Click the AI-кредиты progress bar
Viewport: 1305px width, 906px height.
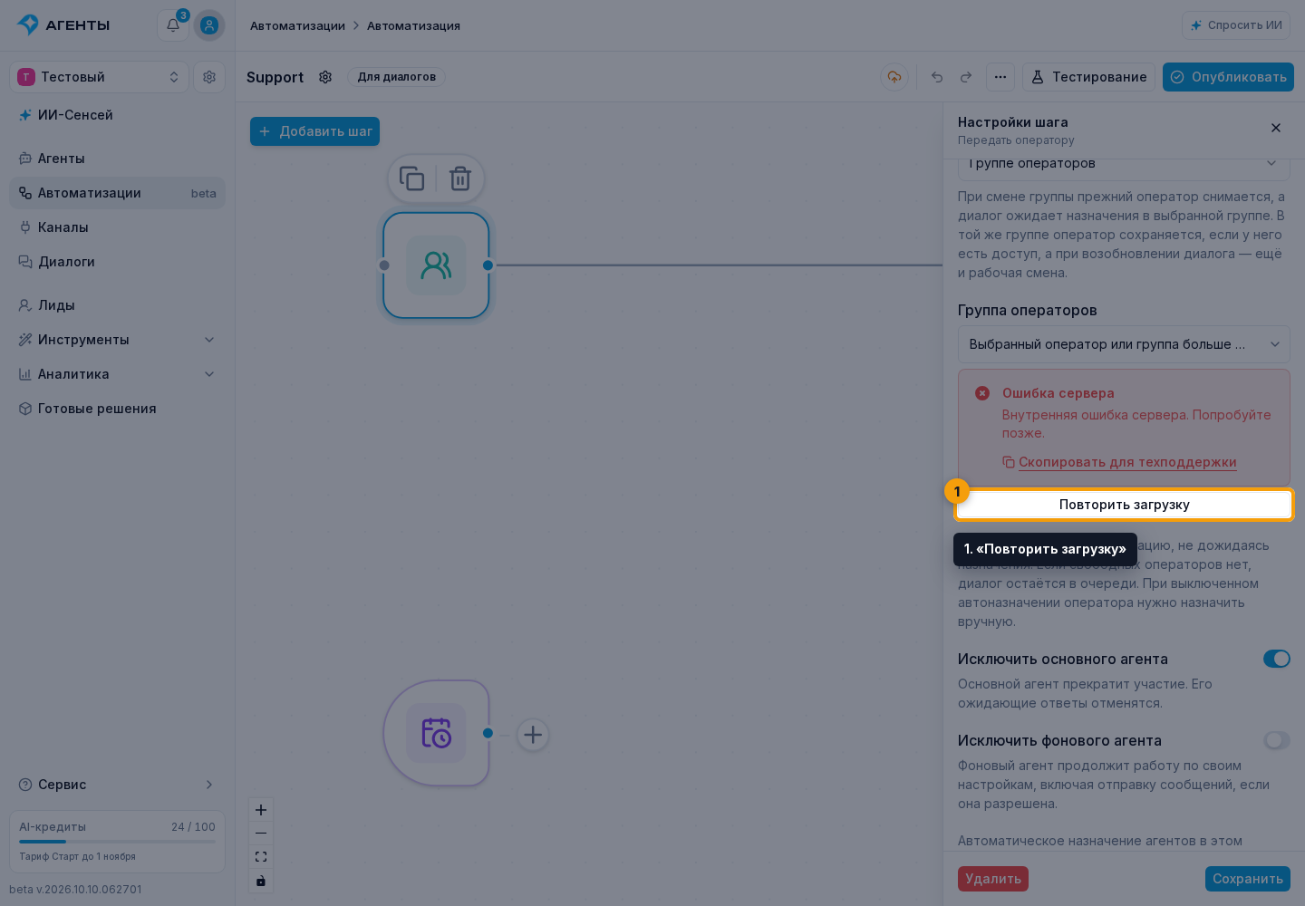118,842
